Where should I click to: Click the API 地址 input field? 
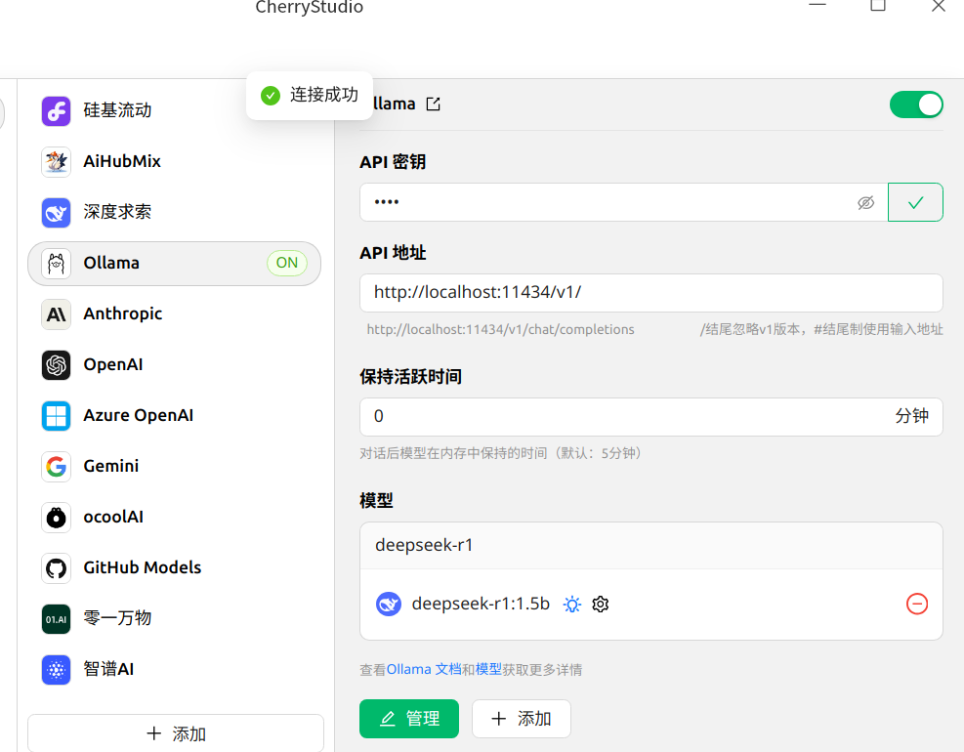651,293
